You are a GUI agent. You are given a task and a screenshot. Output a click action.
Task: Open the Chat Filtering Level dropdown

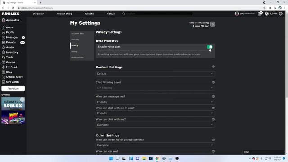tap(155, 88)
